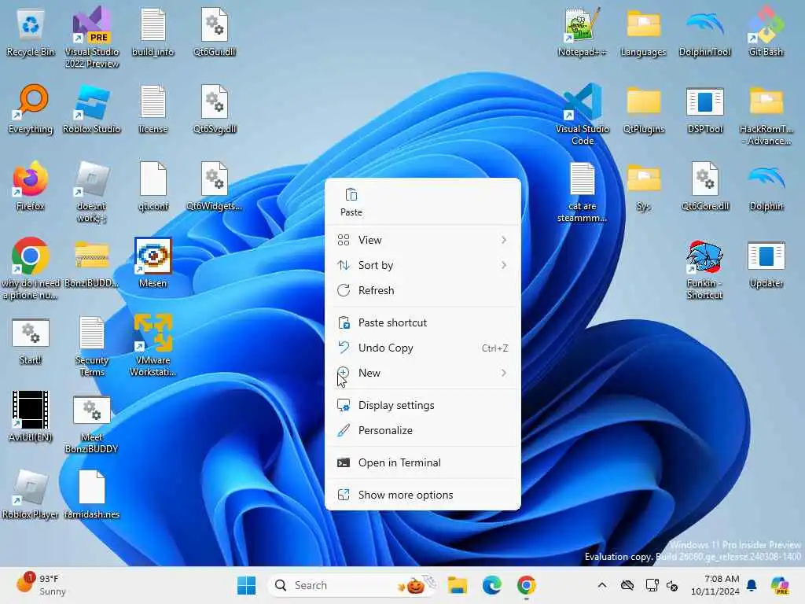Click the taskbar Search box

352,585
